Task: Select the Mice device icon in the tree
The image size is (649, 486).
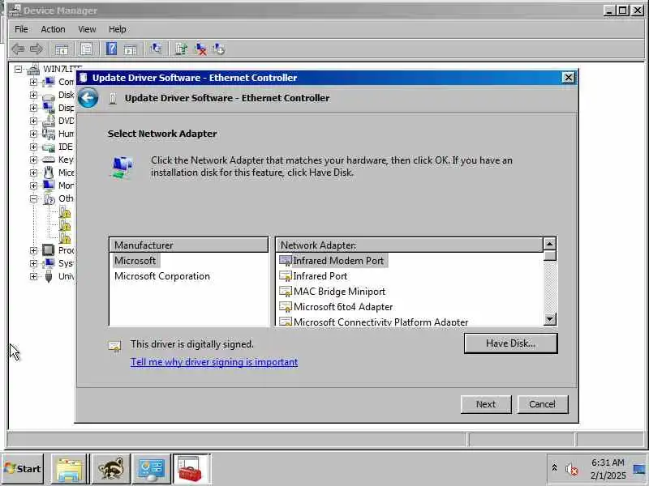Action: [49, 173]
